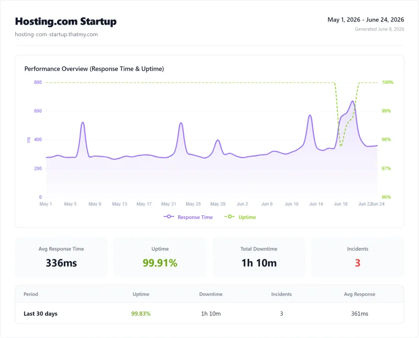Viewport: 419px width, 338px height.
Task: Click the Incidents column header in table
Action: point(281,294)
